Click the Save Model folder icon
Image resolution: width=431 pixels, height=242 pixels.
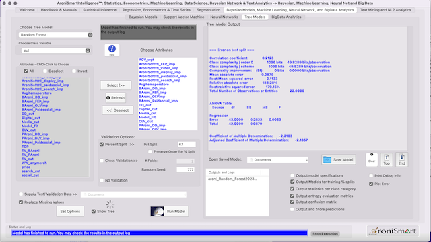pyautogui.click(x=327, y=160)
